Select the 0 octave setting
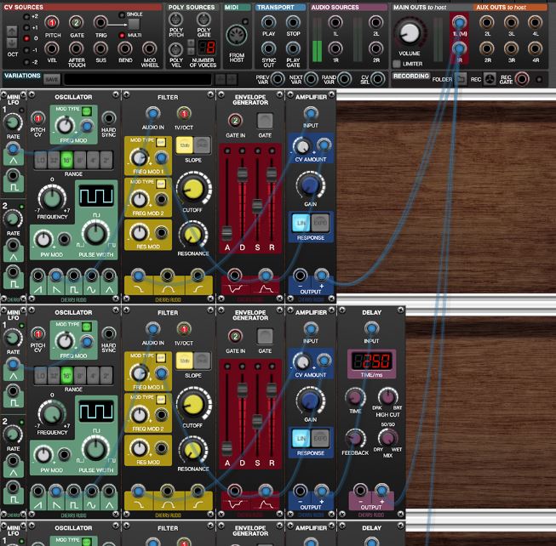The image size is (556, 546). [x=26, y=38]
